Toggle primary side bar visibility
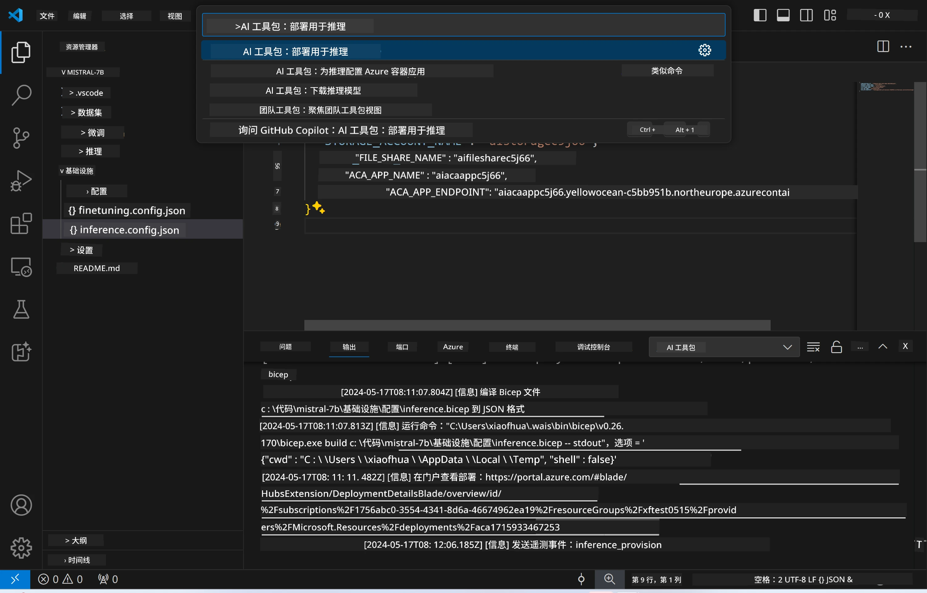The width and height of the screenshot is (927, 593). coord(760,15)
